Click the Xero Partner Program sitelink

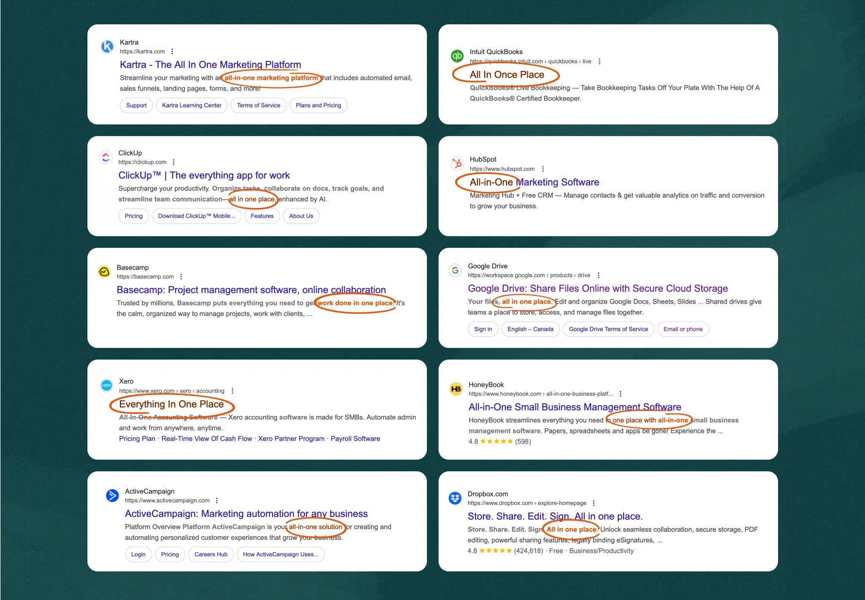coord(291,439)
